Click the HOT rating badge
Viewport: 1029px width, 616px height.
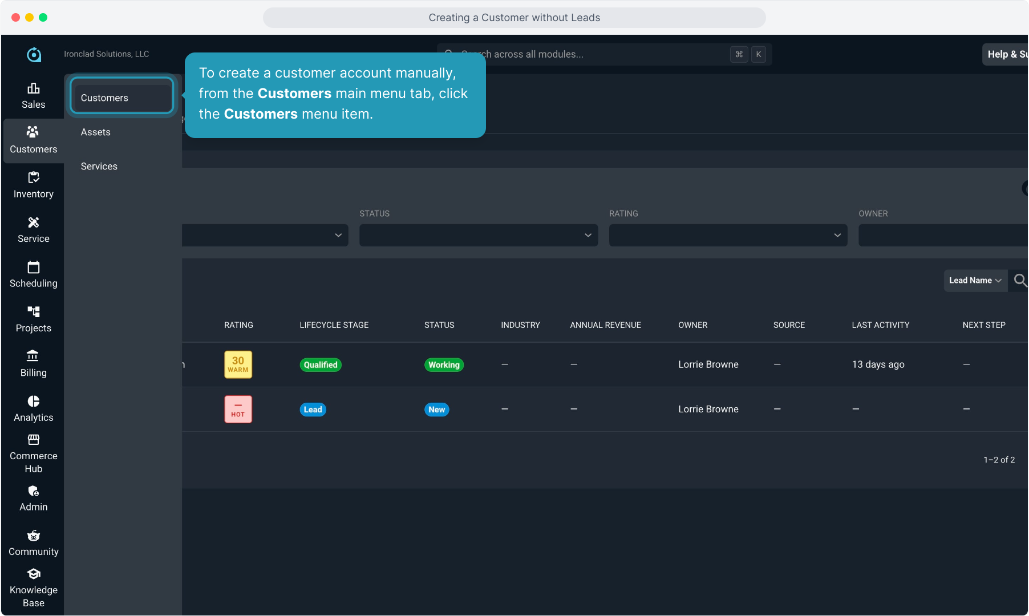click(x=238, y=409)
